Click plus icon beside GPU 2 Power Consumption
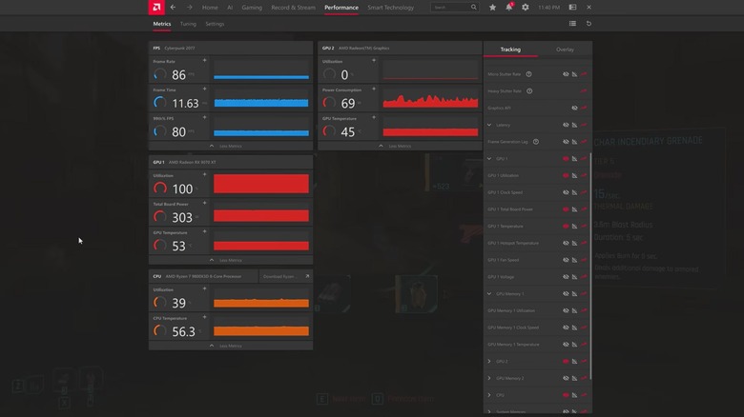The width and height of the screenshot is (744, 417). point(374,89)
